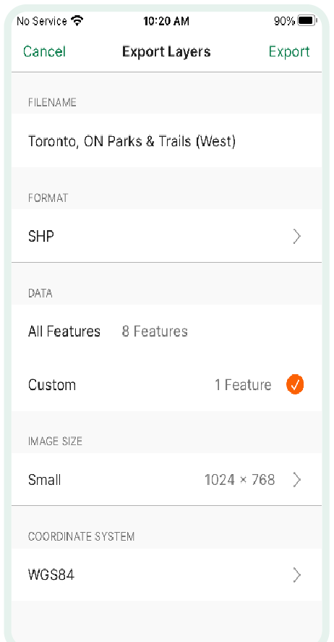Tap the 1024 × 768 size value
The height and width of the screenshot is (642, 334).
click(239, 479)
